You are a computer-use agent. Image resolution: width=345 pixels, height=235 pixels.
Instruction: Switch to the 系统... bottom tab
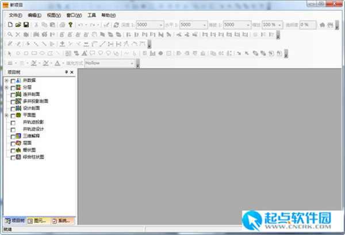coord(63,221)
